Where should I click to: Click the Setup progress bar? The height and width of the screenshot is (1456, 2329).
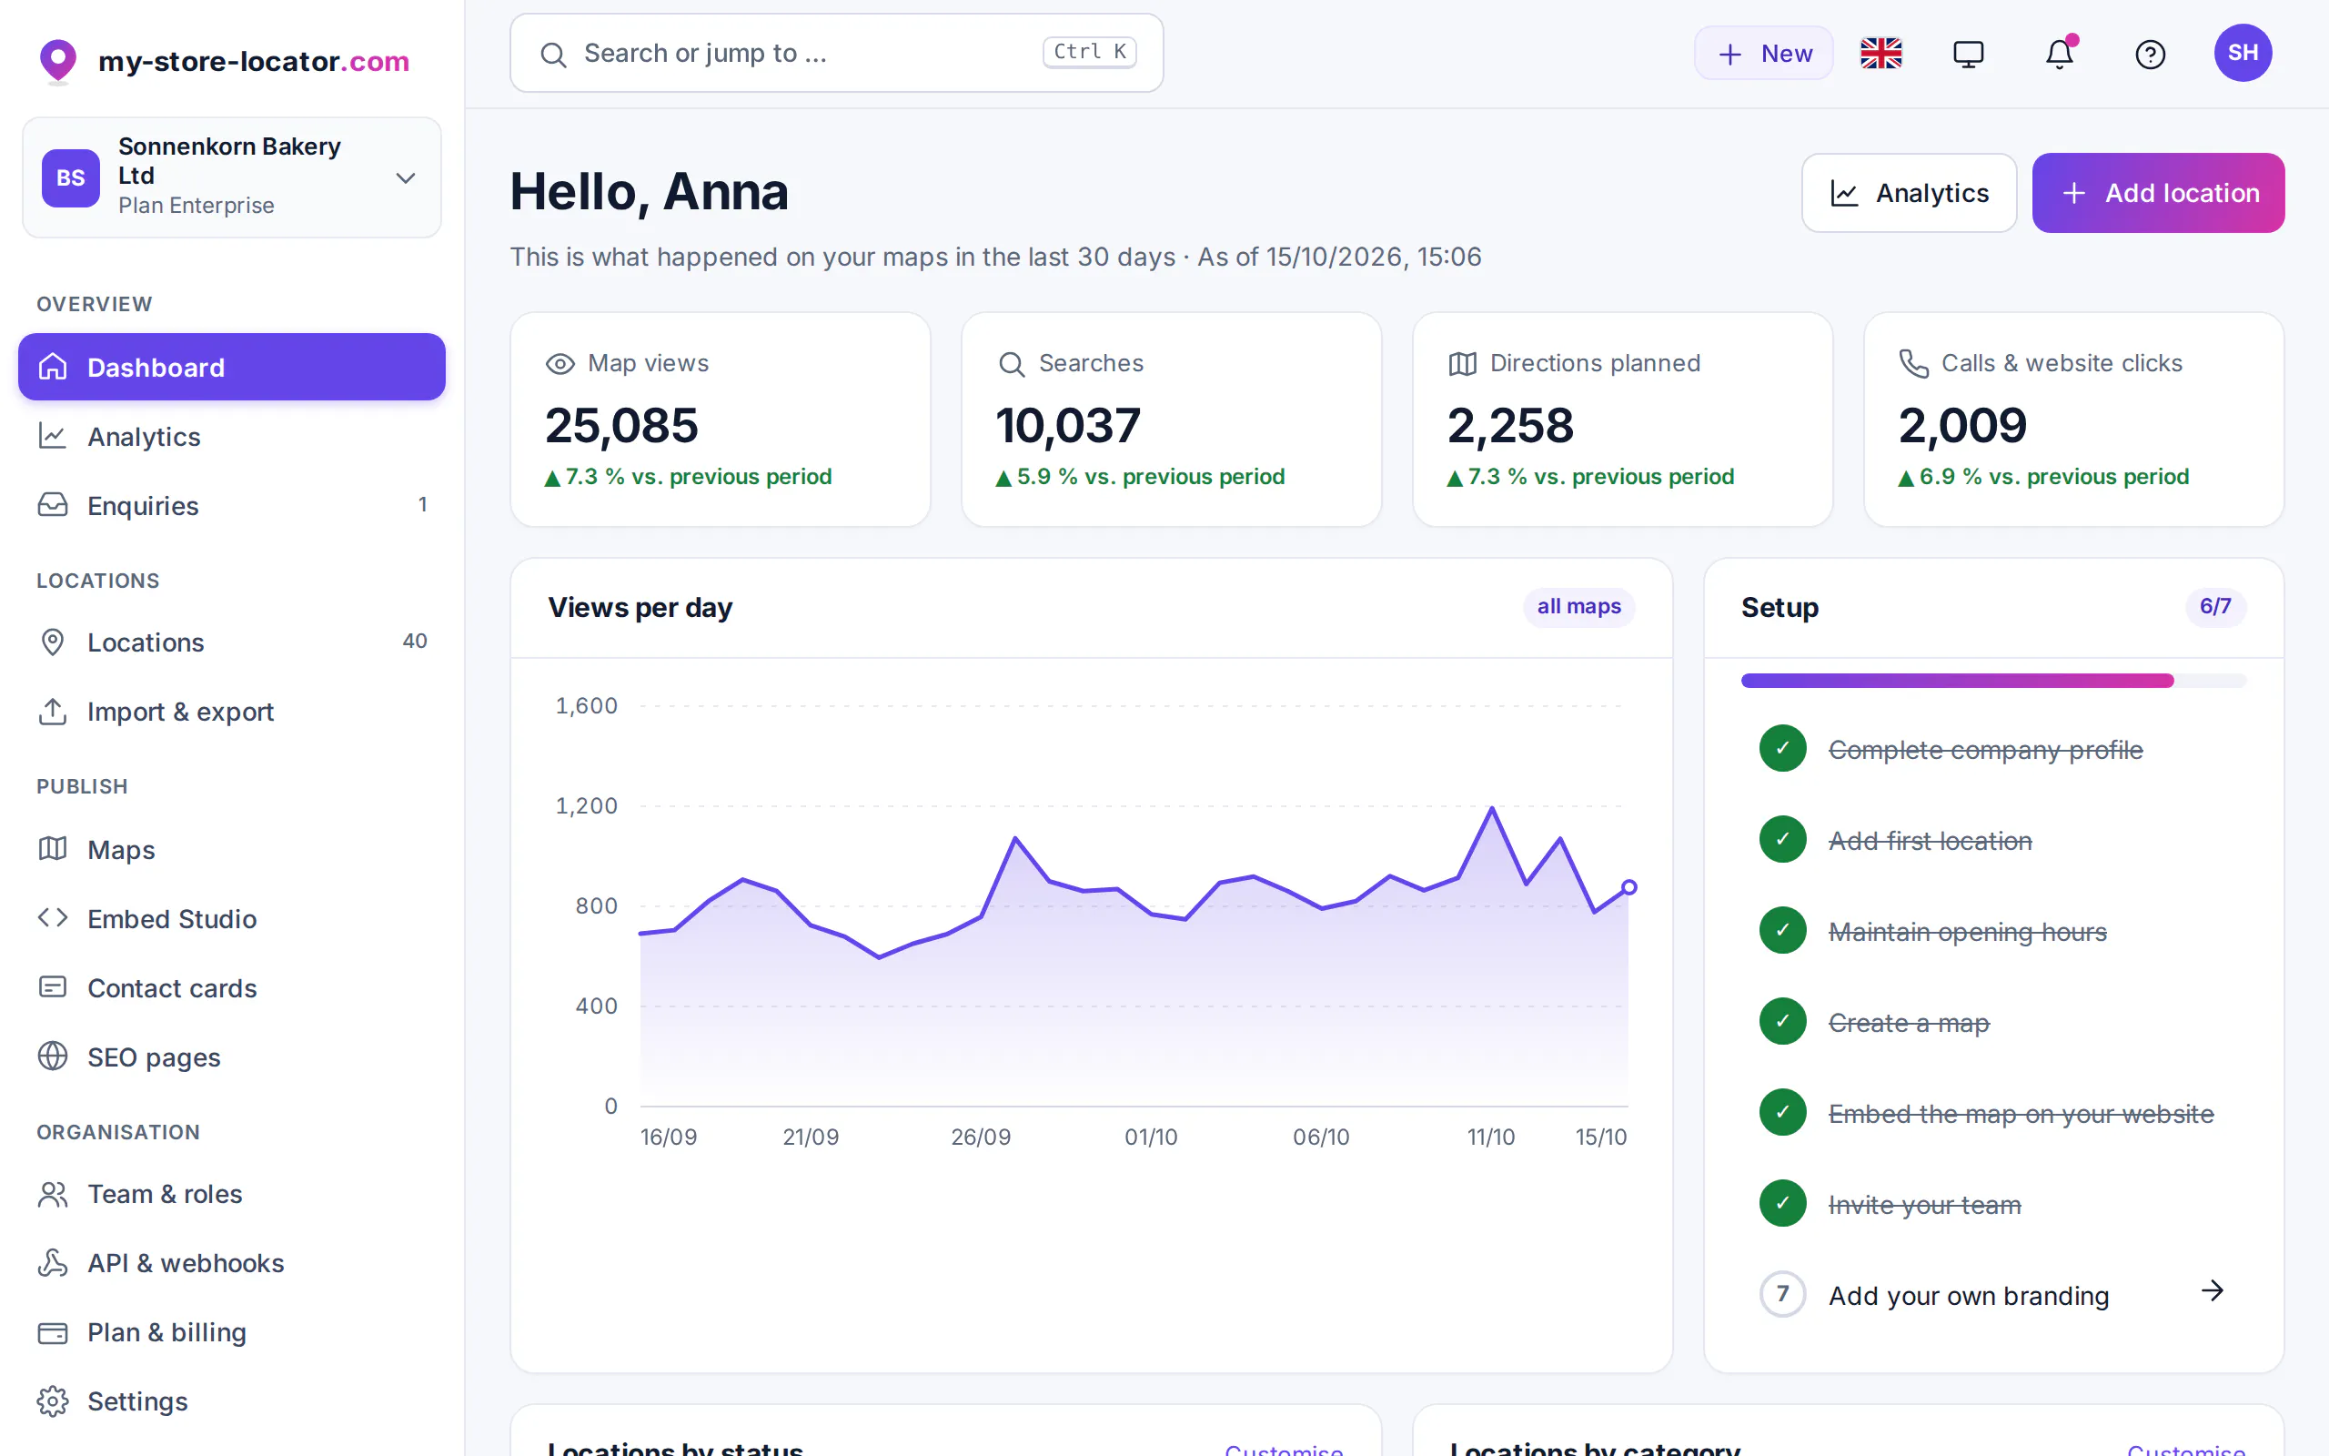pos(1993,681)
